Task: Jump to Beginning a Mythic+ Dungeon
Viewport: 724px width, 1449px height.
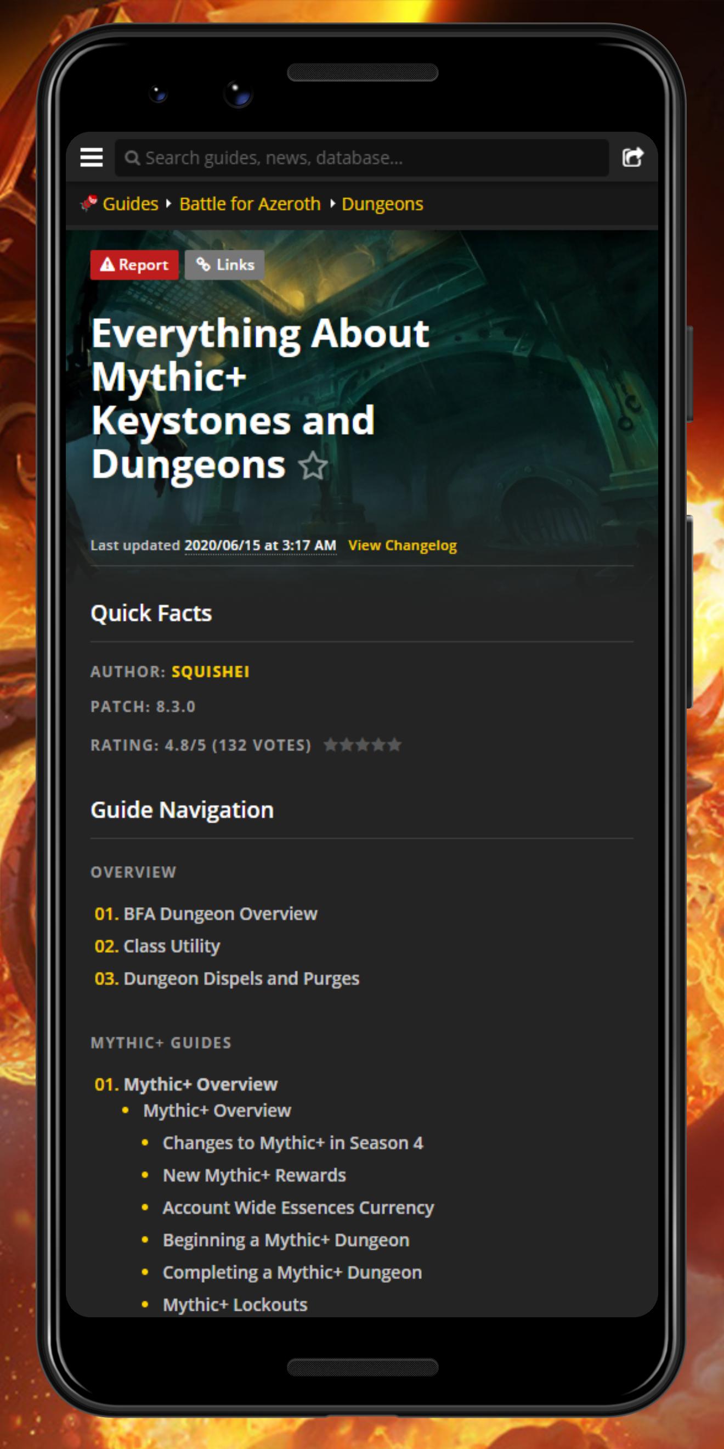Action: [x=286, y=1240]
